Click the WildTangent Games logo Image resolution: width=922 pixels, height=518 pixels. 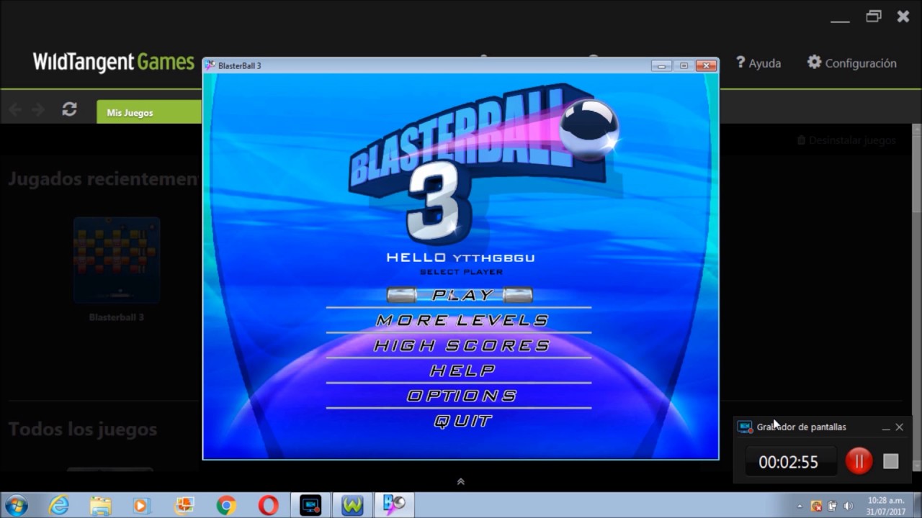coord(113,63)
